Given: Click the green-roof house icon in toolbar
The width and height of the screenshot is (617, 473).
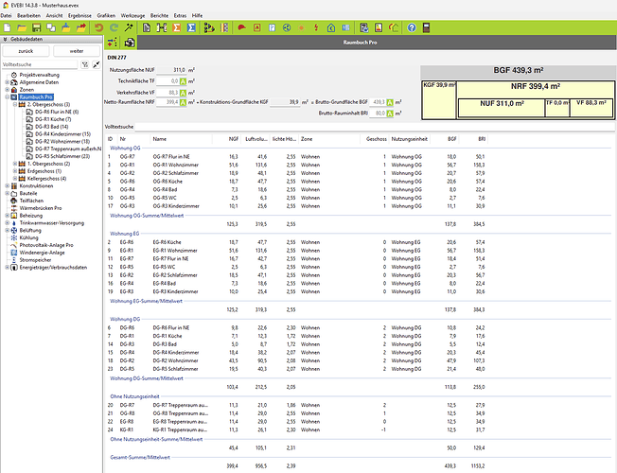Looking at the screenshot, I should pos(394,27).
